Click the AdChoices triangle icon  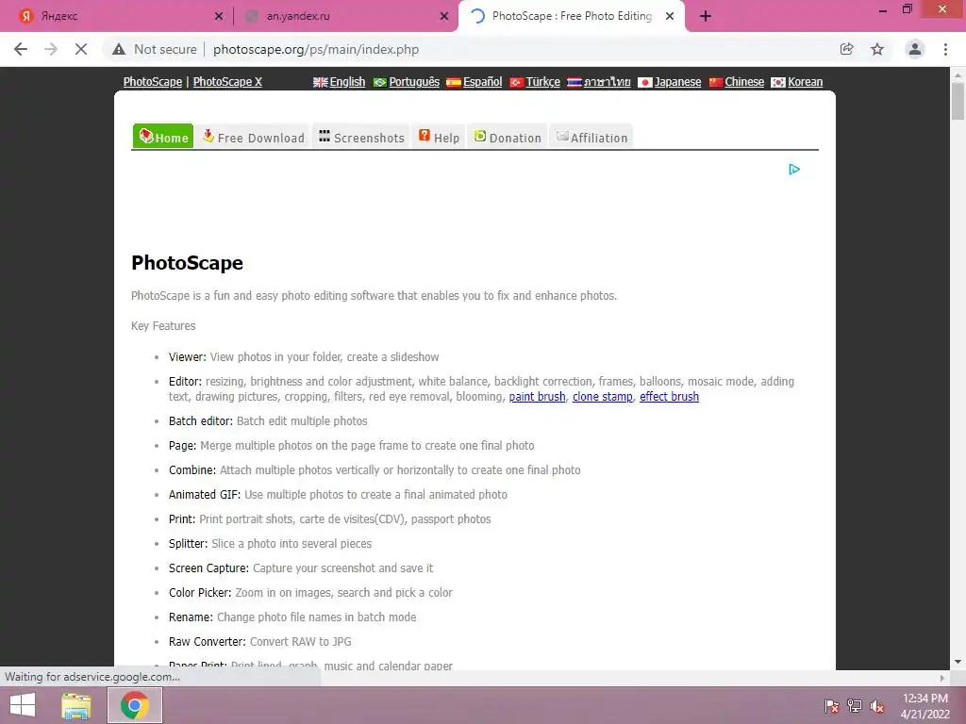point(794,170)
